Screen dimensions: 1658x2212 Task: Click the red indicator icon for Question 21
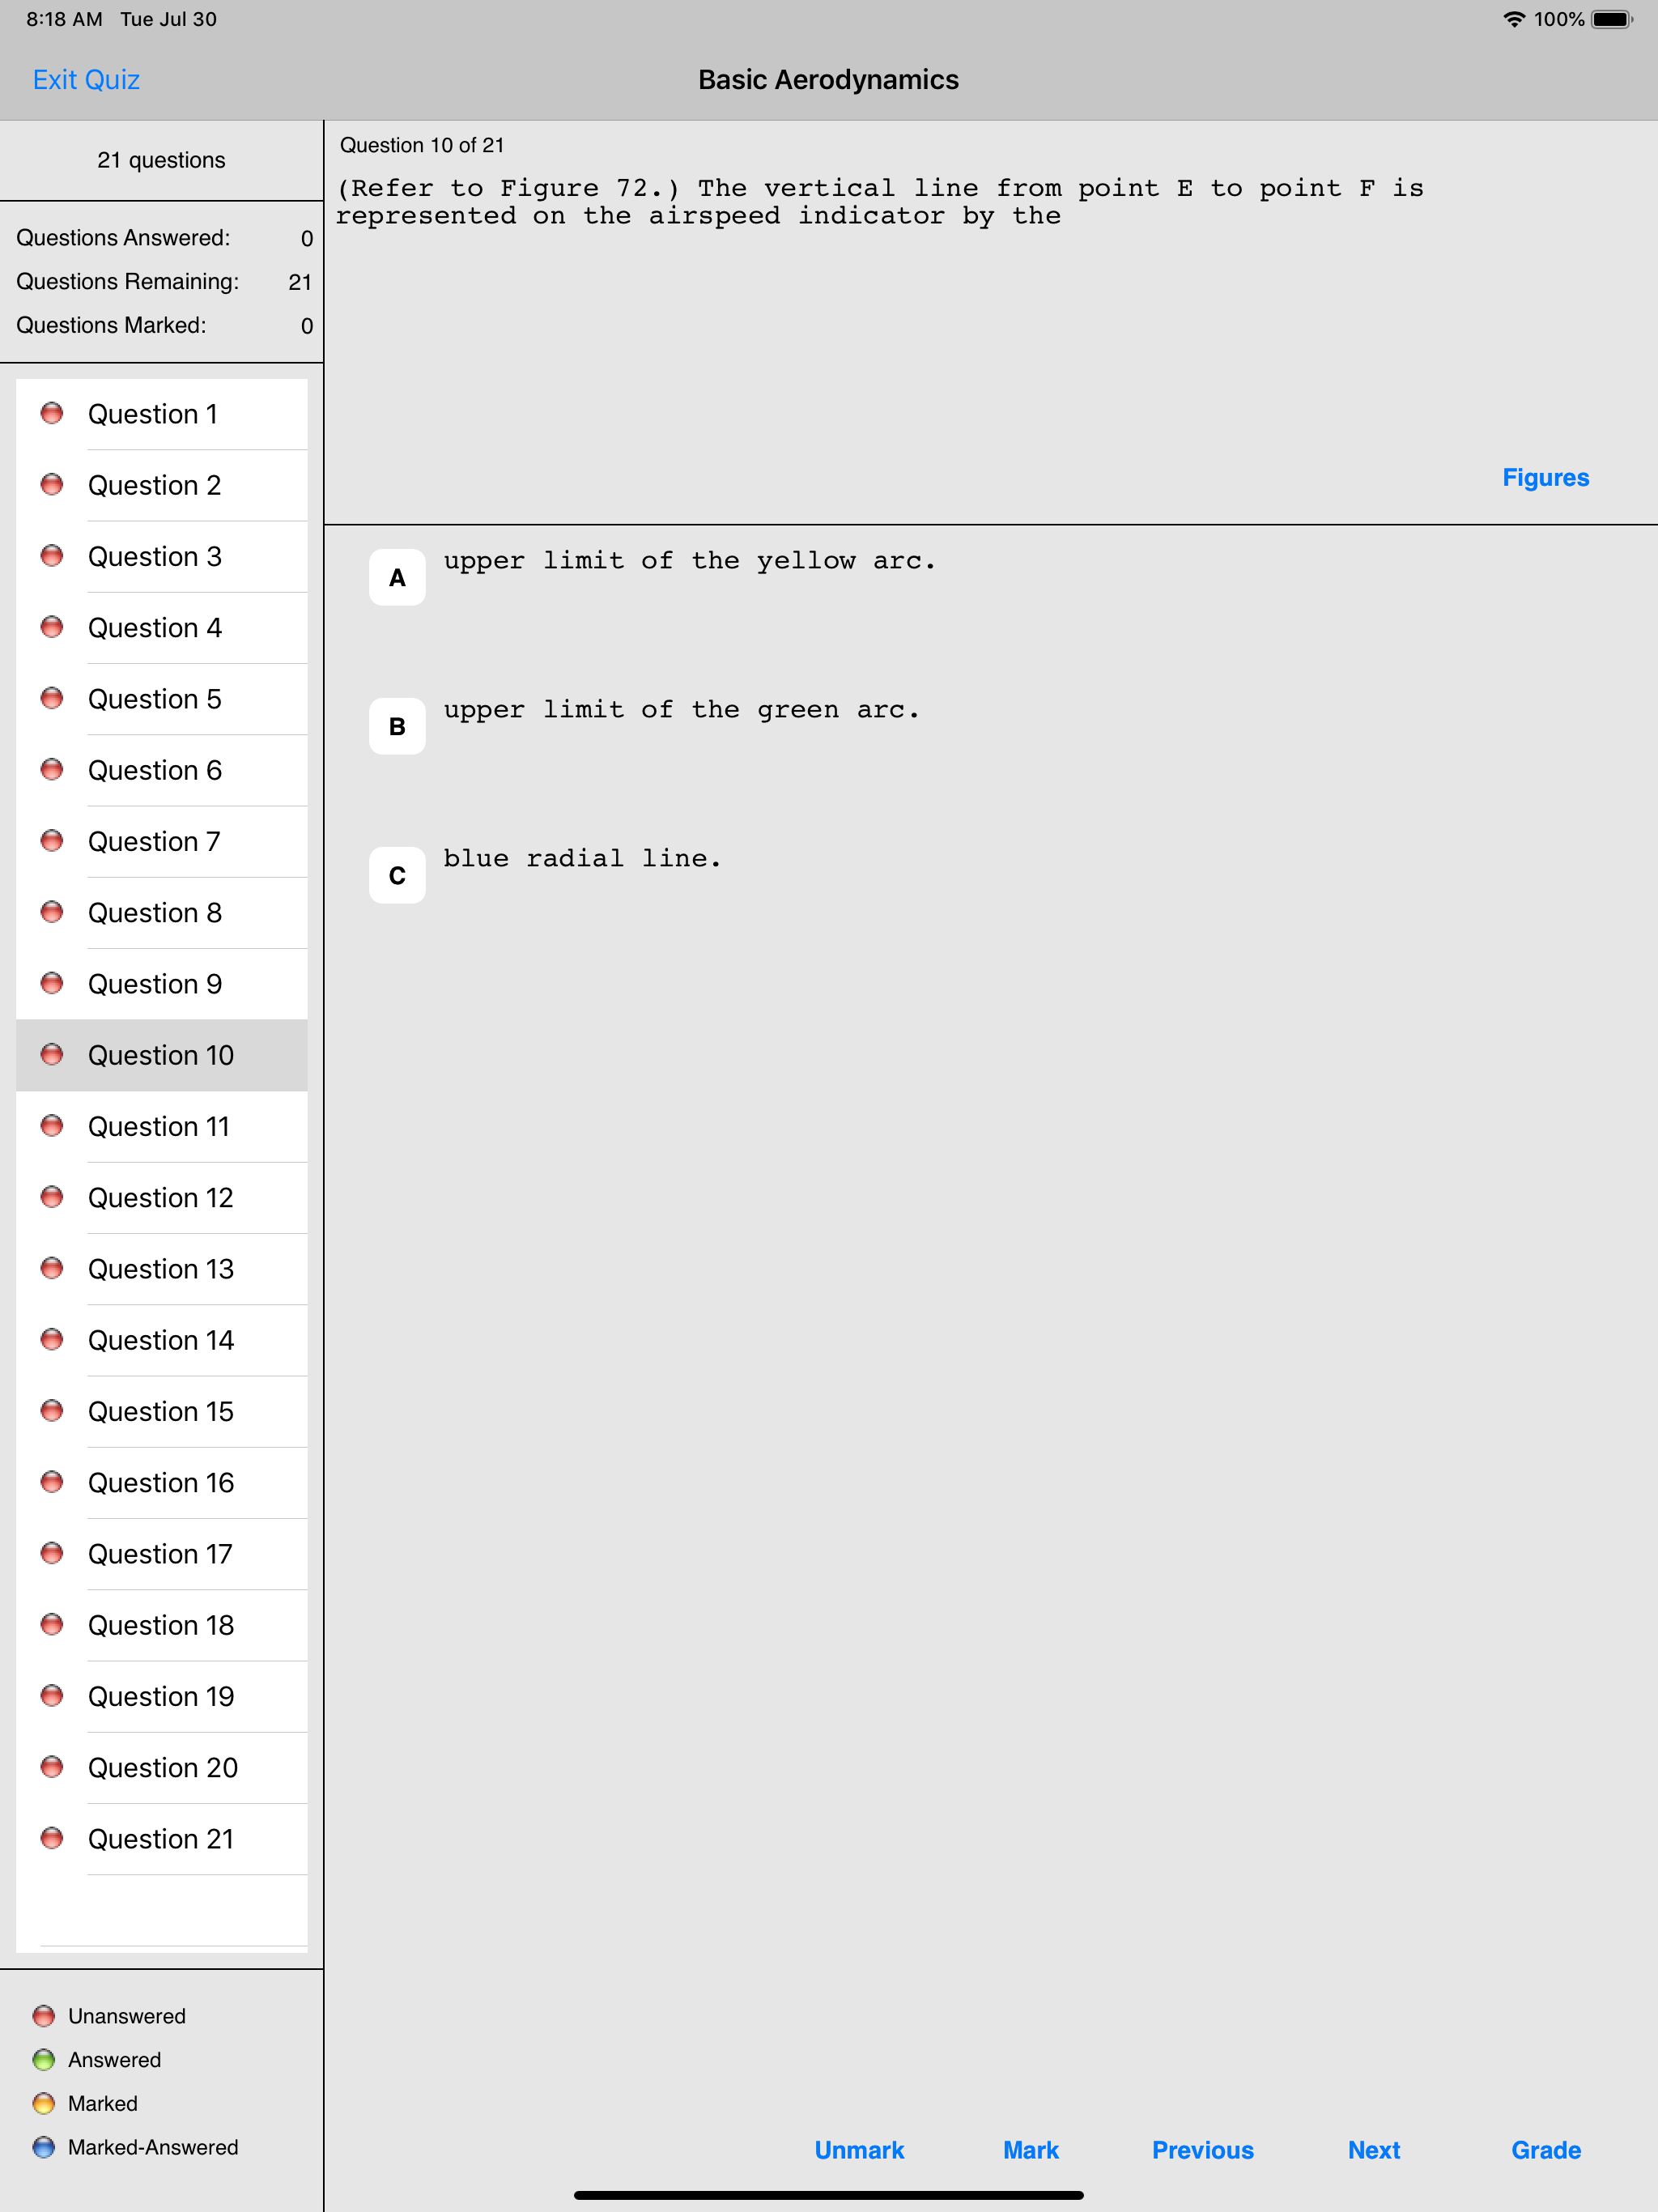[52, 1838]
